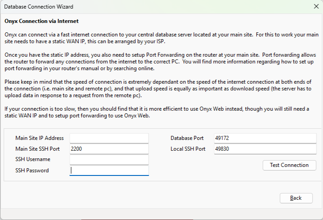Focus the Main Site SSH Port field
Image resolution: width=323 pixels, height=220 pixels.
click(x=109, y=149)
